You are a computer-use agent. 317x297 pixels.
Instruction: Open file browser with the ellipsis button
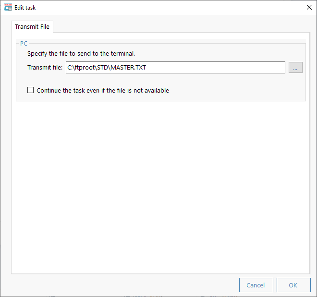click(295, 68)
